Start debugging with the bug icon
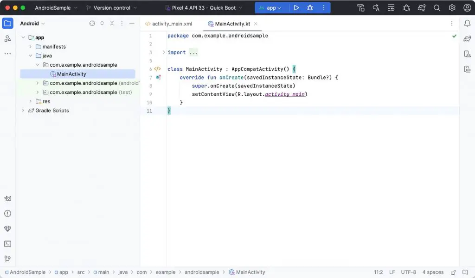 [x=309, y=7]
